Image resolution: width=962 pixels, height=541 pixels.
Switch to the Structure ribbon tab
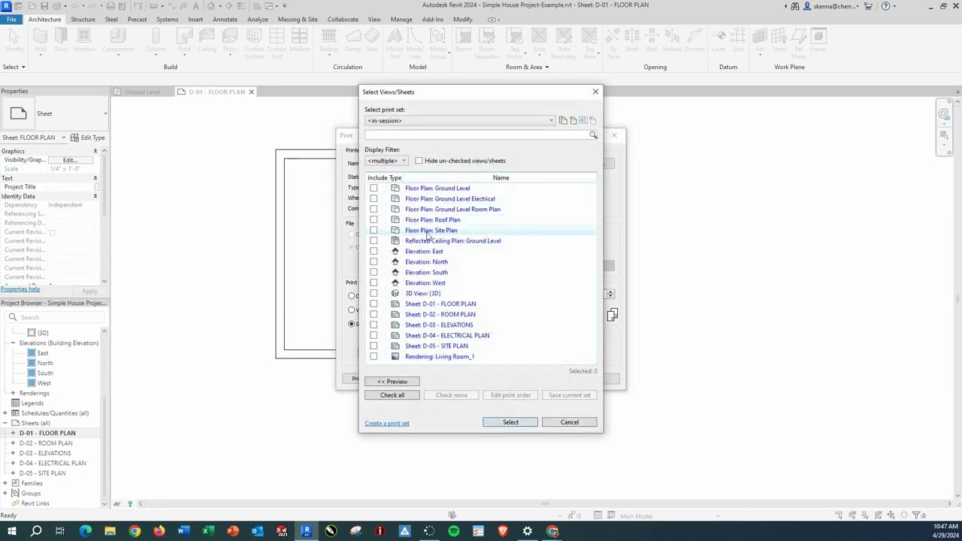[x=83, y=20]
